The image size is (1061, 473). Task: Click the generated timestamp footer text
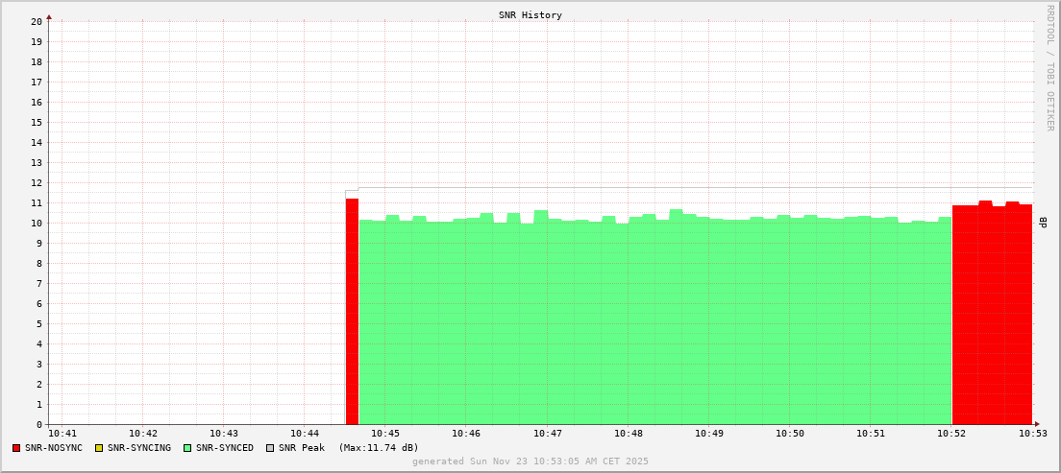[x=530, y=461]
